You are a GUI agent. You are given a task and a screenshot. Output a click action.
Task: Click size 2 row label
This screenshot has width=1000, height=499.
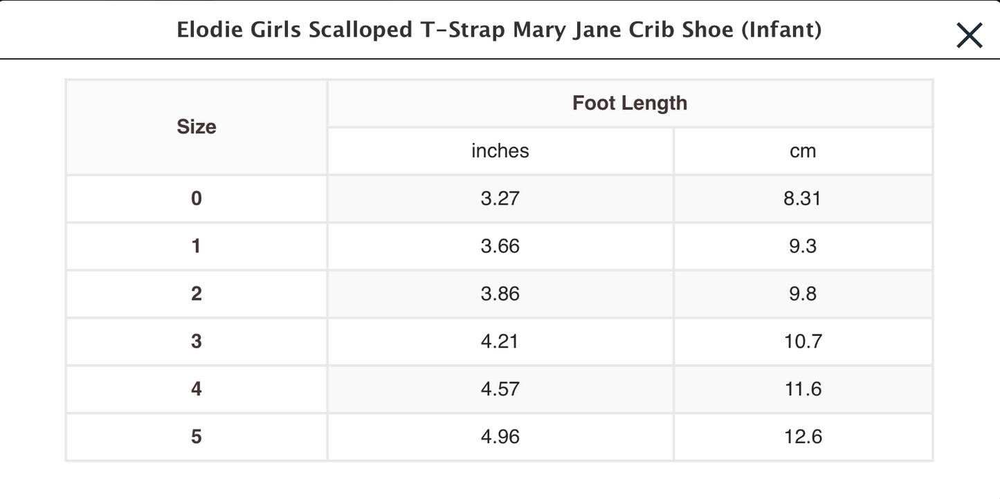tap(197, 294)
